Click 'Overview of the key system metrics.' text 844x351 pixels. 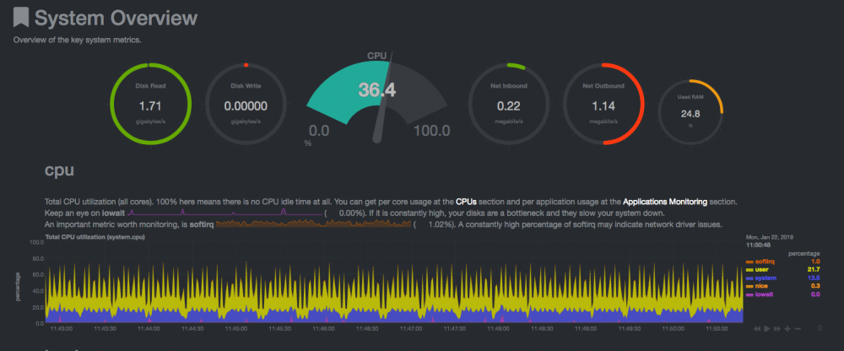[77, 40]
